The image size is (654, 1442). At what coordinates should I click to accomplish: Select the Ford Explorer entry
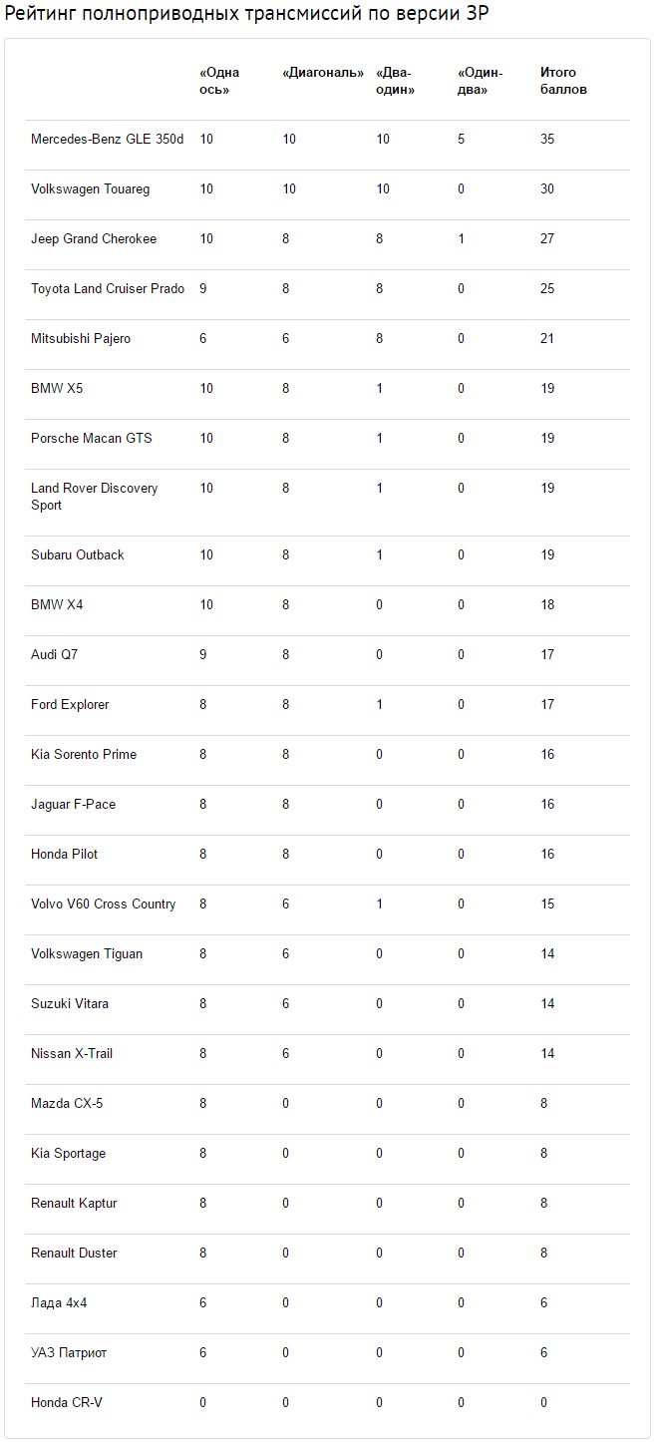click(70, 705)
